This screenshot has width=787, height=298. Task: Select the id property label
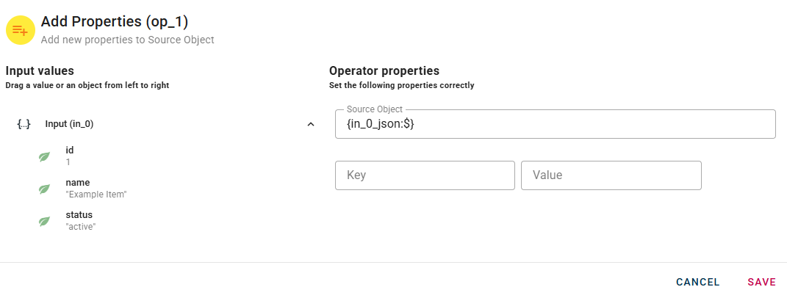pos(70,150)
